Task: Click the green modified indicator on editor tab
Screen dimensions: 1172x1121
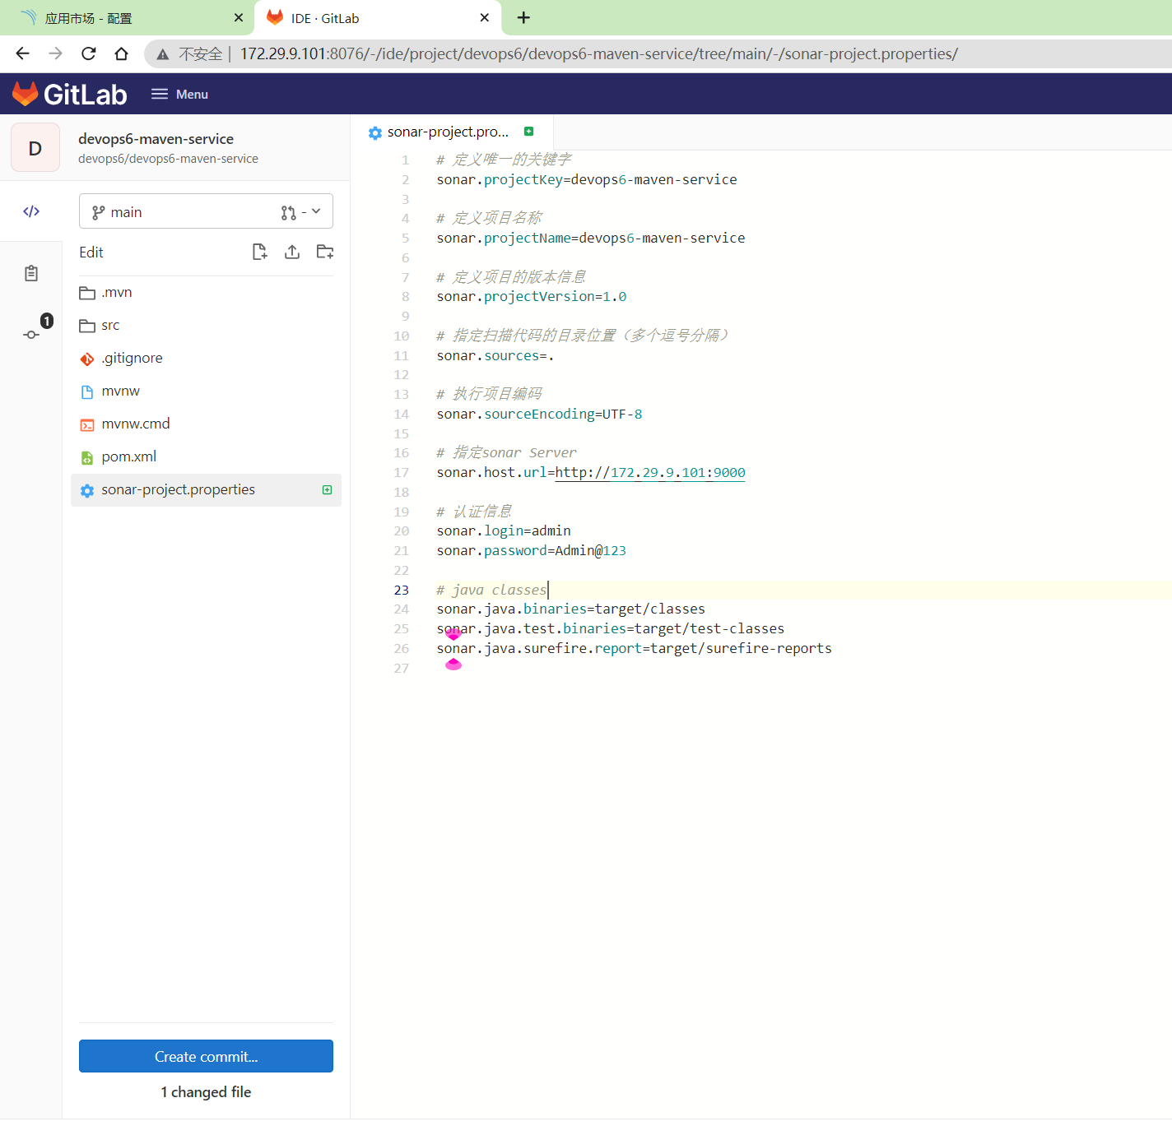Action: point(529,132)
